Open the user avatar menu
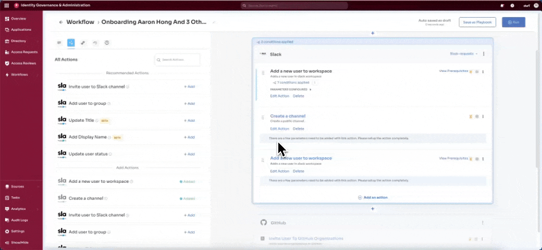This screenshot has height=250, width=542. pos(536,6)
